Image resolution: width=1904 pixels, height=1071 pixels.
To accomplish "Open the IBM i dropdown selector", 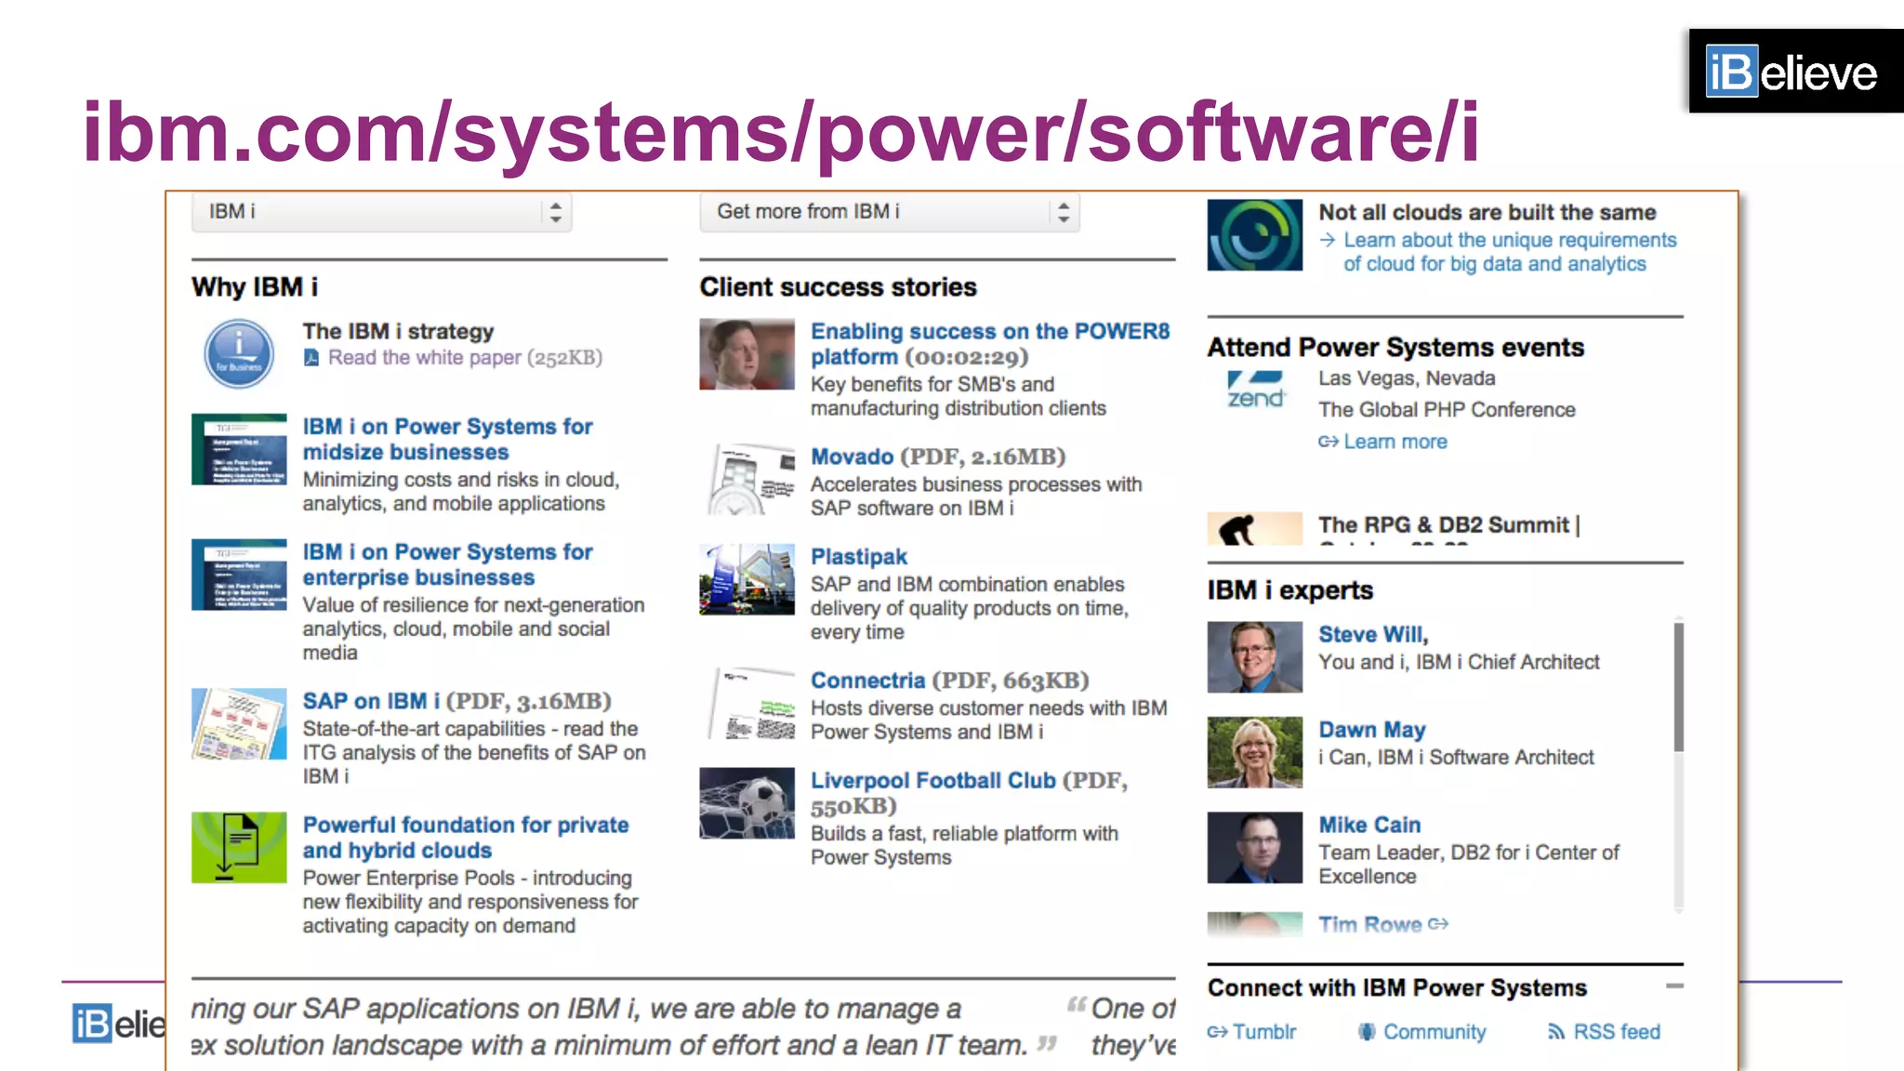I will coord(381,212).
